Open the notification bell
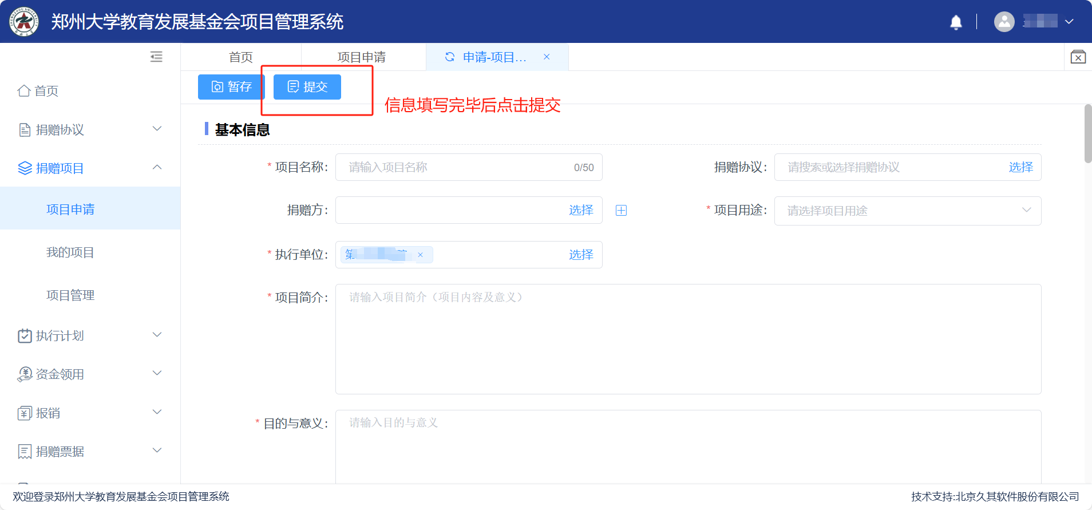The image size is (1092, 510). pyautogui.click(x=956, y=22)
